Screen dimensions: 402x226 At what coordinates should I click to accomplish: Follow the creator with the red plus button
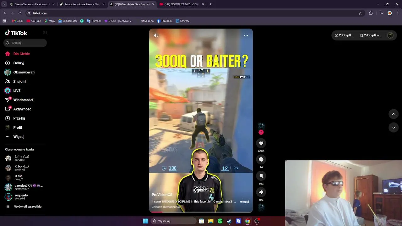coord(261,132)
